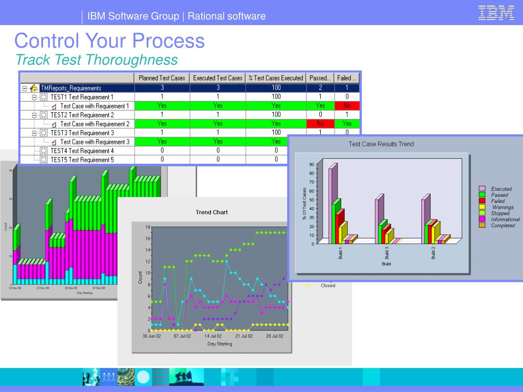
Task: Click Informational legend magenta swatch
Action: click(482, 219)
